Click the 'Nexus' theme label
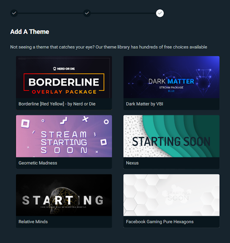Image resolution: width=230 pixels, height=243 pixels. (x=132, y=163)
